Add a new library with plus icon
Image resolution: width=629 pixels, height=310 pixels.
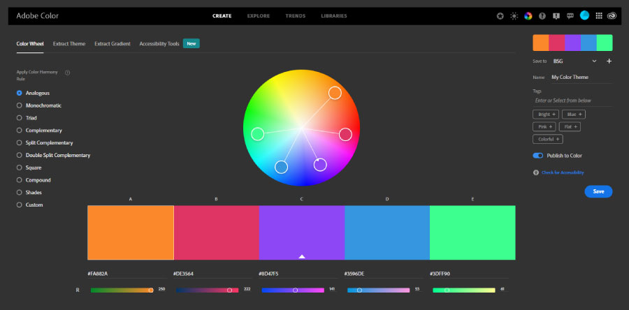pos(609,61)
